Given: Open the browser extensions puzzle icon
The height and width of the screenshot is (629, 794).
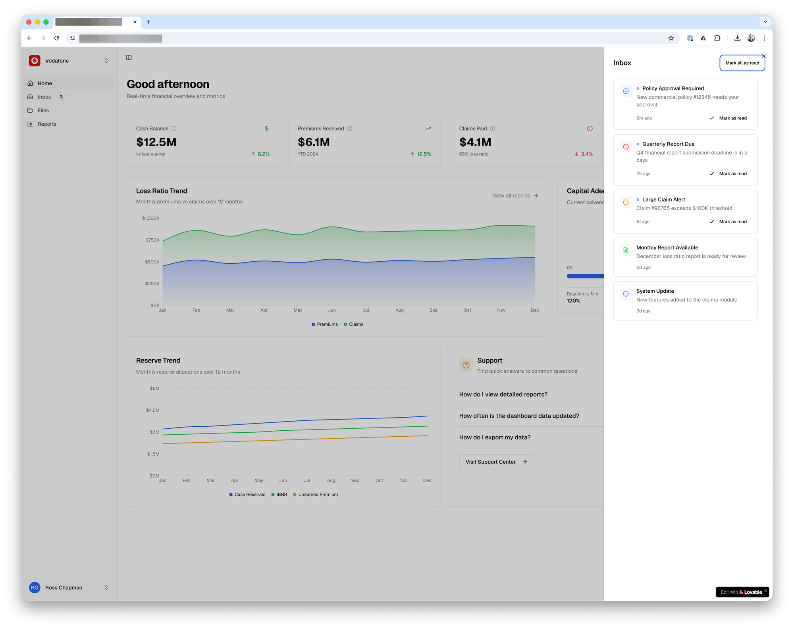Looking at the screenshot, I should (717, 38).
